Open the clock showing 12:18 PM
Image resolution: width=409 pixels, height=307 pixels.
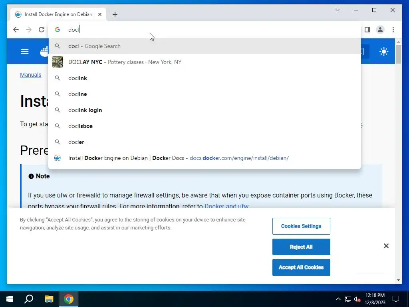click(375, 299)
